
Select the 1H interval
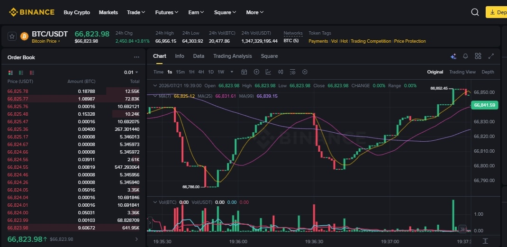(192, 72)
